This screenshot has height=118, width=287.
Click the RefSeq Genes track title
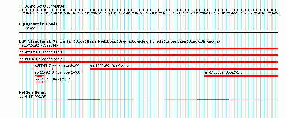pos(33,92)
